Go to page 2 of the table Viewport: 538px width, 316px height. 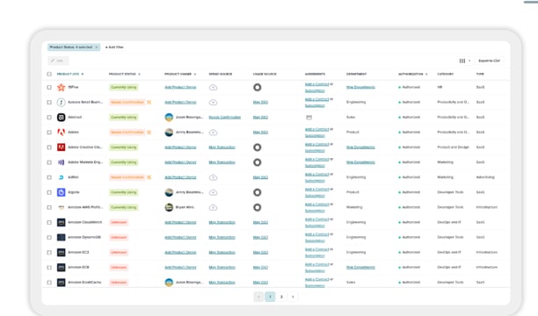[281, 297]
